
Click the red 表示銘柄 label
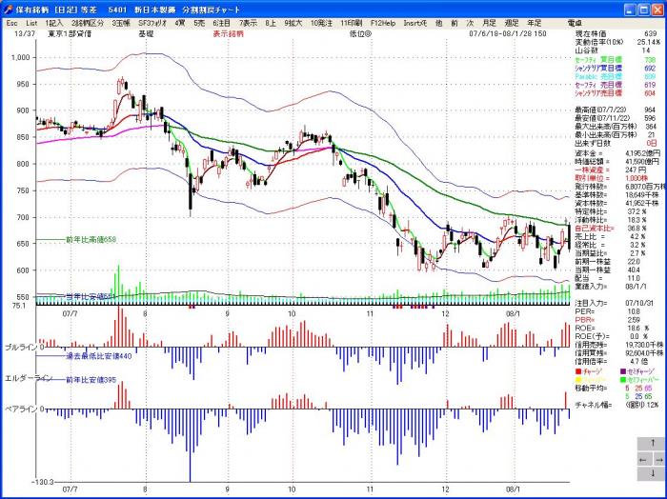point(227,32)
